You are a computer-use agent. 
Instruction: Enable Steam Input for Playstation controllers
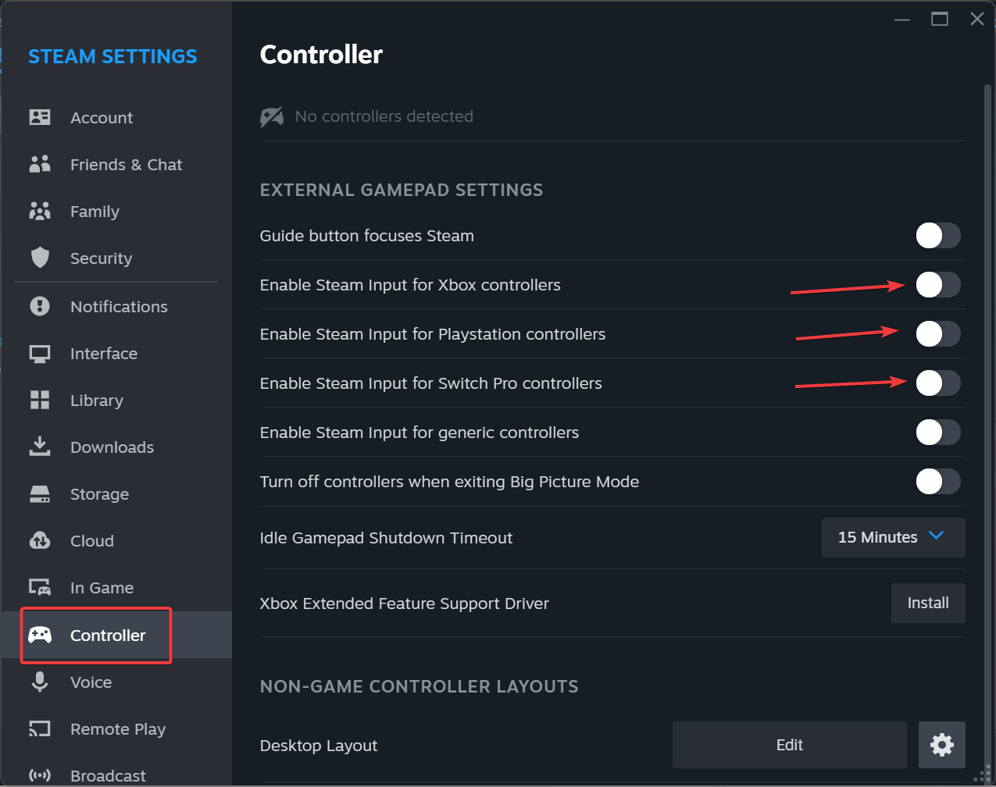tap(938, 334)
